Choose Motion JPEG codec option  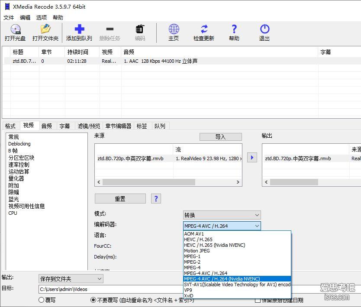click(x=237, y=251)
